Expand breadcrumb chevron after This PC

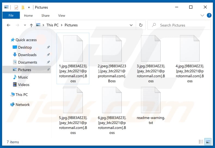click(x=62, y=25)
